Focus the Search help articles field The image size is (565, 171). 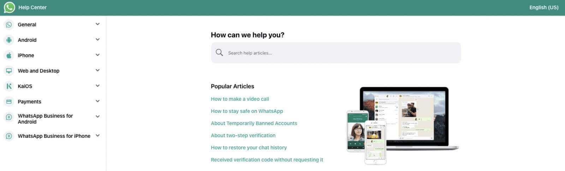point(336,53)
